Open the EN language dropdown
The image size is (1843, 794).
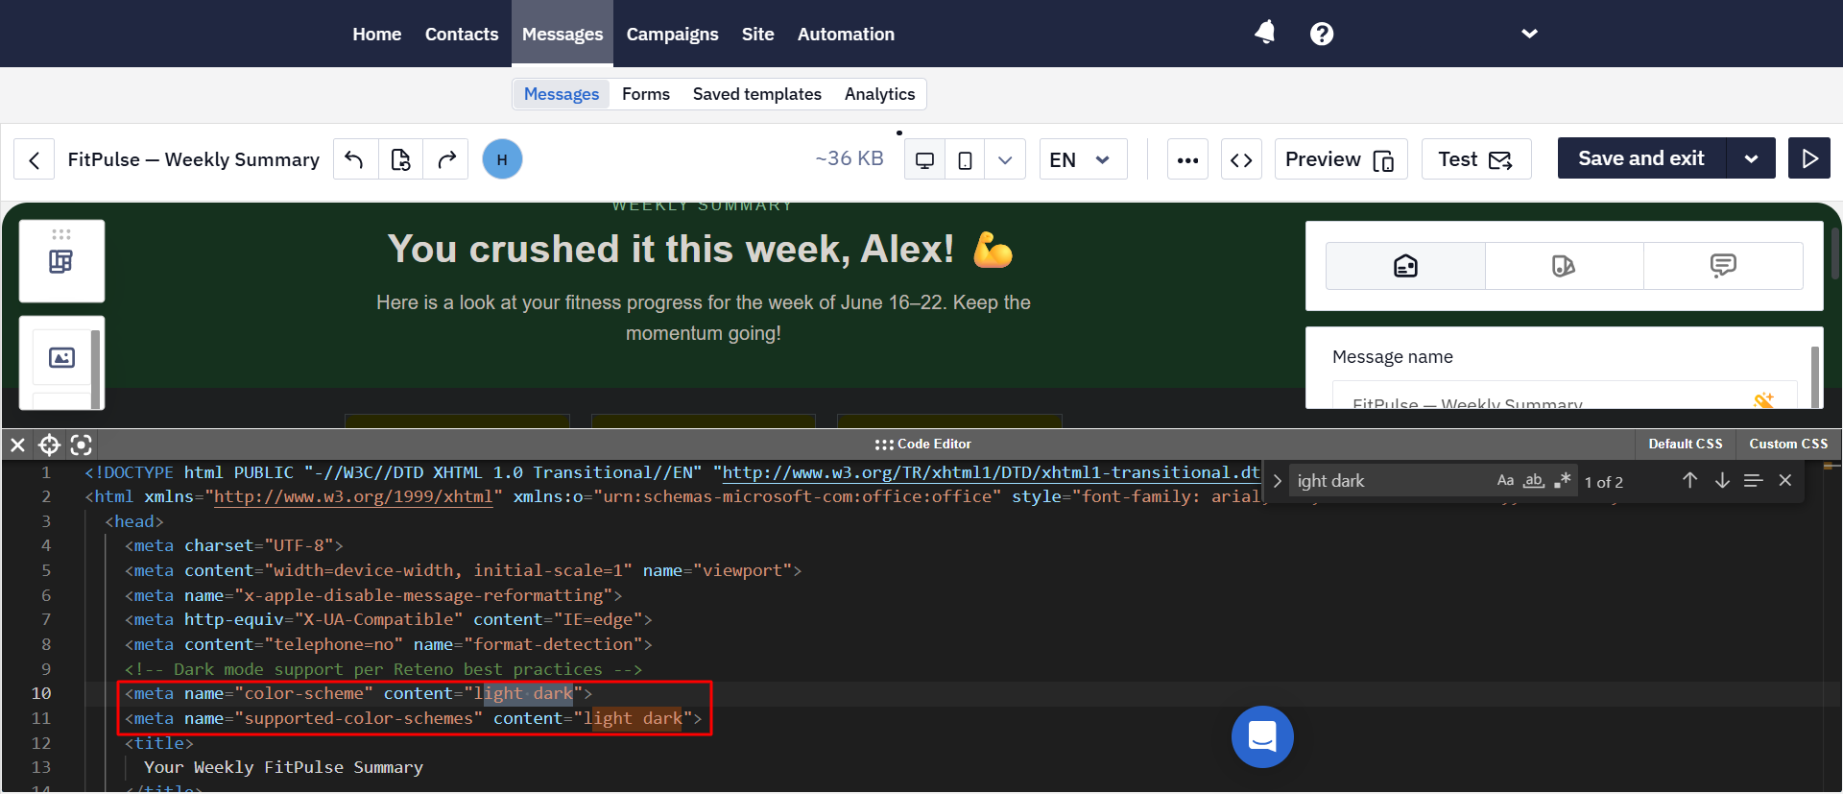pos(1083,159)
